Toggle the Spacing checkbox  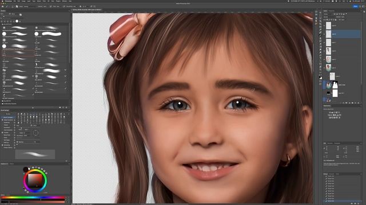[x=17, y=142]
